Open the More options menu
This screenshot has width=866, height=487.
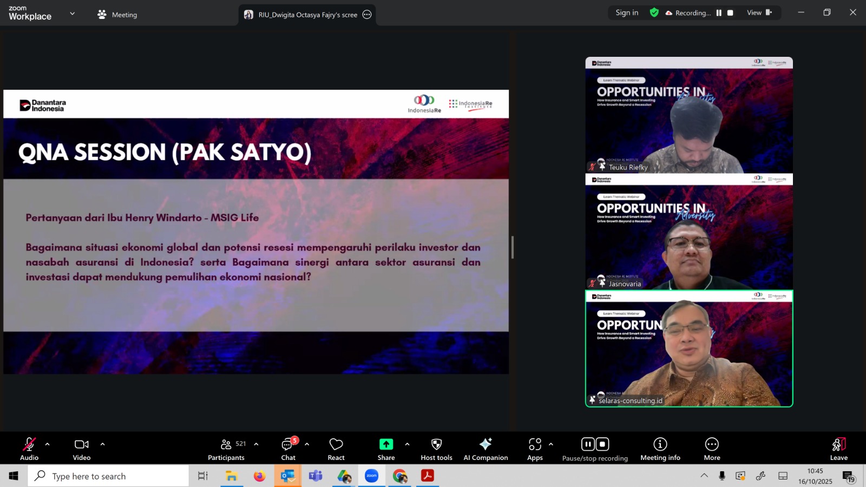pos(712,449)
